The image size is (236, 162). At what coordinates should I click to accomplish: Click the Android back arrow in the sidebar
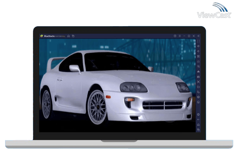(x=198, y=120)
